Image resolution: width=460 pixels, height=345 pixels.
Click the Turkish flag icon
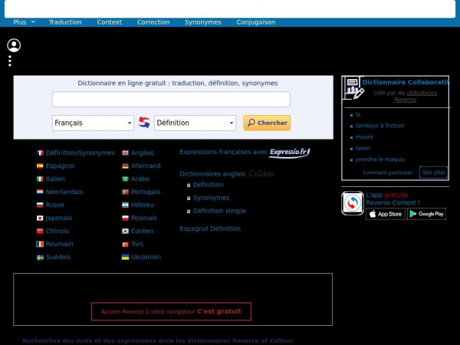(x=125, y=244)
